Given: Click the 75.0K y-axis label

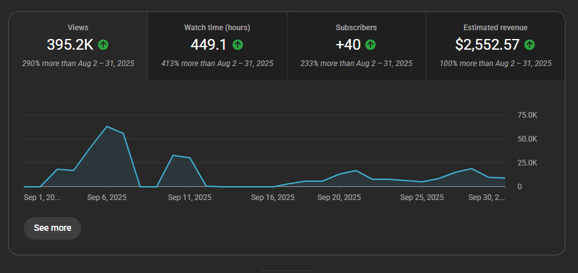Looking at the screenshot, I should (x=527, y=115).
